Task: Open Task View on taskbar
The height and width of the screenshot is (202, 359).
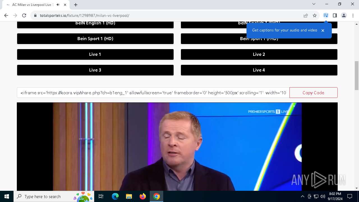Action: pos(101,196)
